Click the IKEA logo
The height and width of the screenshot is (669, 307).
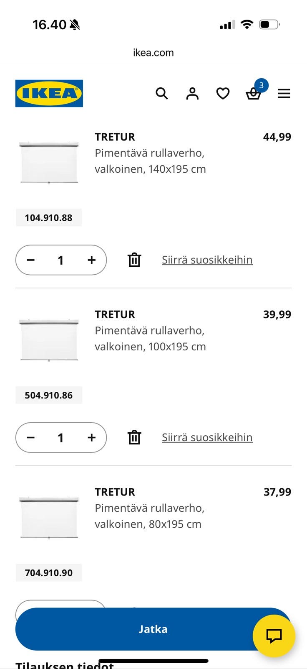(x=49, y=93)
